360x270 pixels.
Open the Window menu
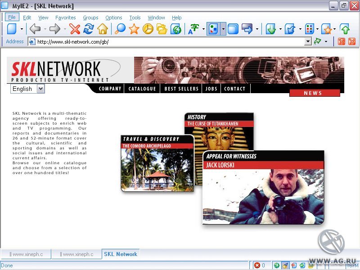(156, 18)
